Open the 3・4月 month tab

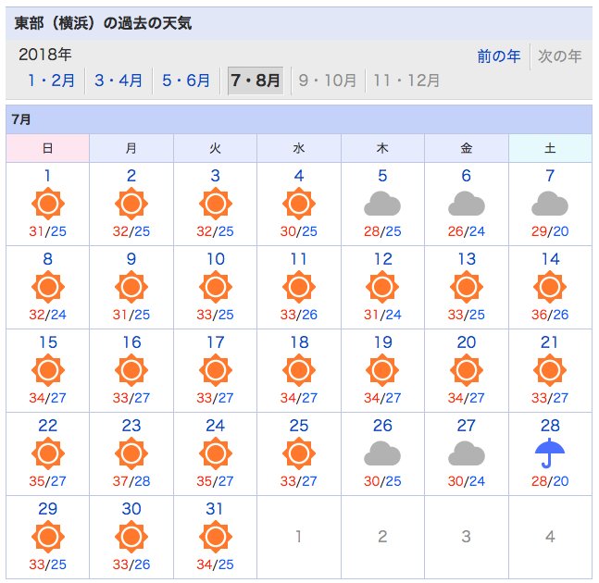(x=119, y=81)
